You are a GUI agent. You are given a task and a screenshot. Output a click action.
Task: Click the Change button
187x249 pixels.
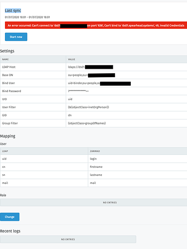9,217
